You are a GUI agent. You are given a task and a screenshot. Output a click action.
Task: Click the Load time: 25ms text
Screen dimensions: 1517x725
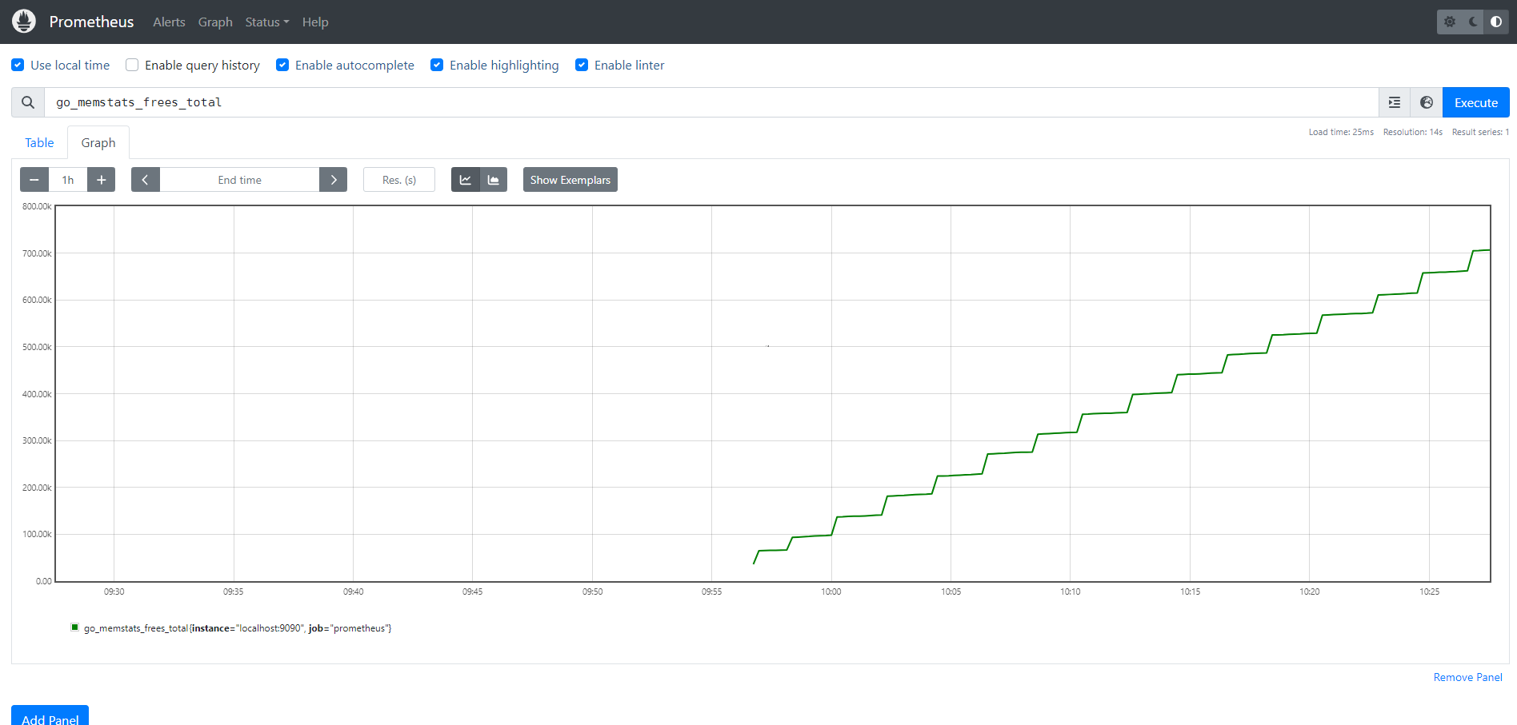(1341, 132)
